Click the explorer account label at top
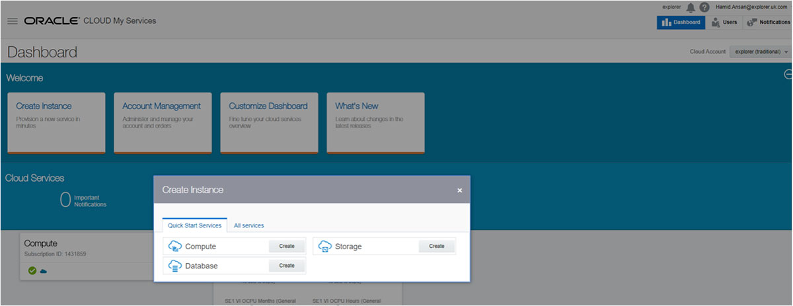 point(671,7)
